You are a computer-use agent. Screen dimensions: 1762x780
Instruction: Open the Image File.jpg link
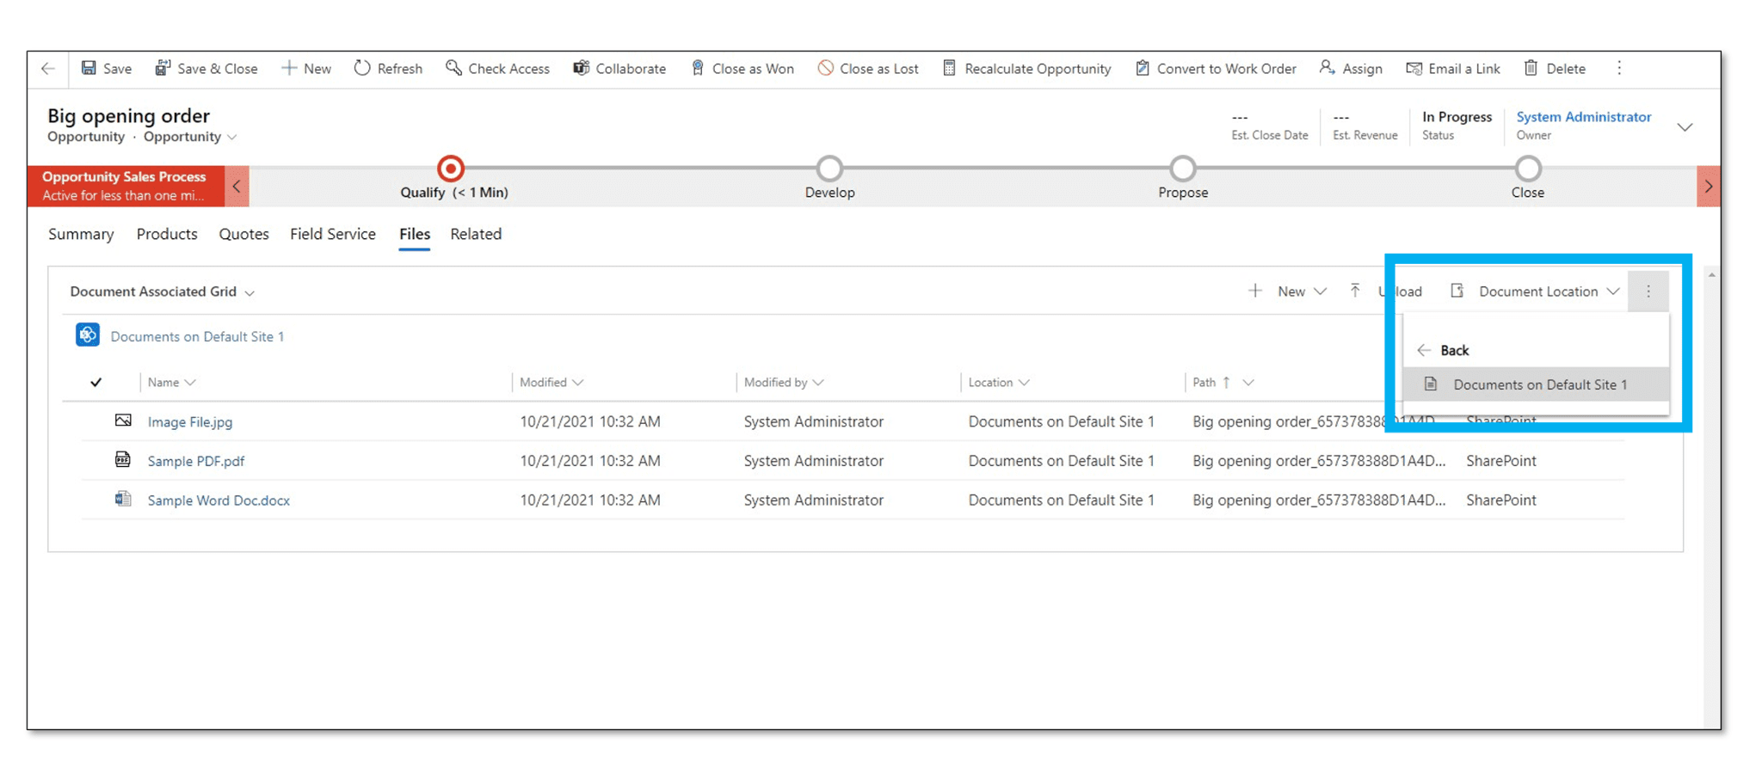click(x=190, y=421)
